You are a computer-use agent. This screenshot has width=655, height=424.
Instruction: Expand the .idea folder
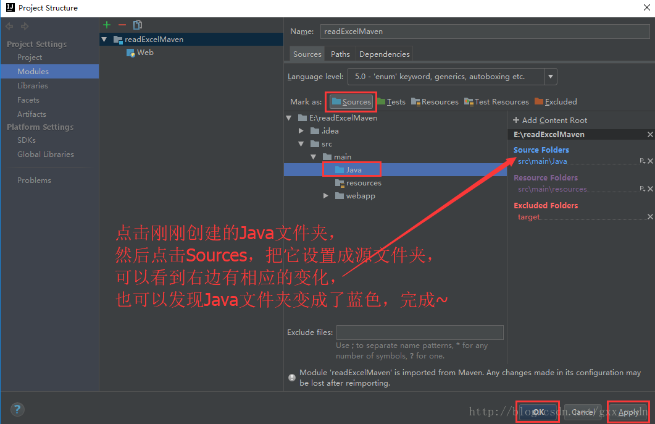[301, 131]
